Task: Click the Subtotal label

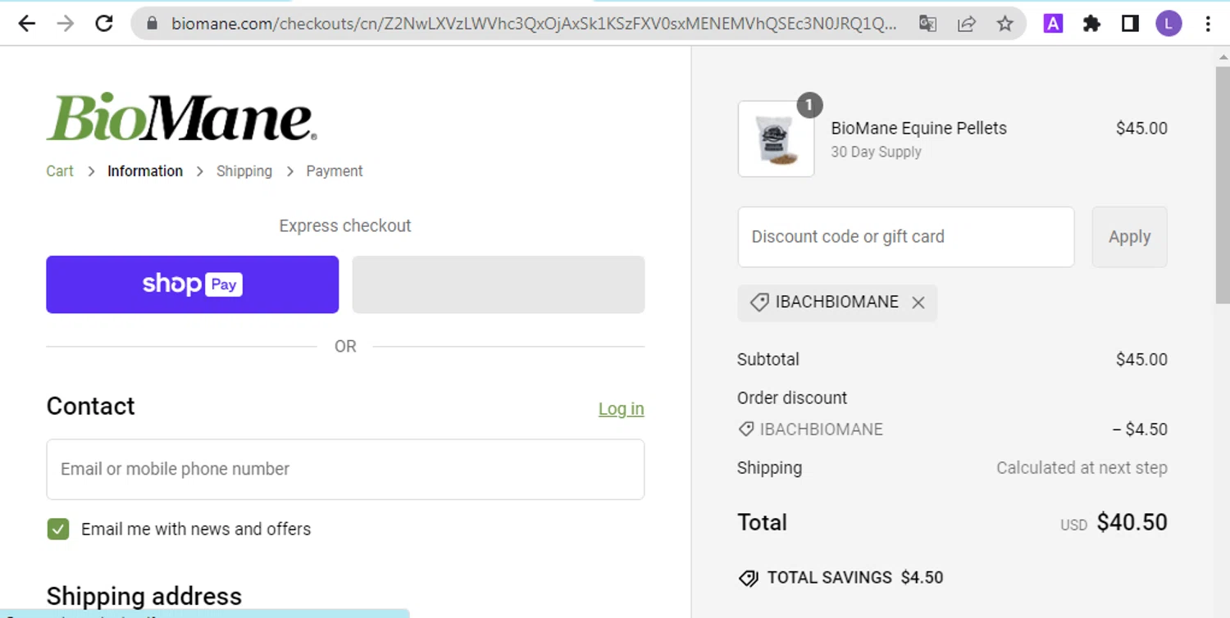Action: point(768,359)
